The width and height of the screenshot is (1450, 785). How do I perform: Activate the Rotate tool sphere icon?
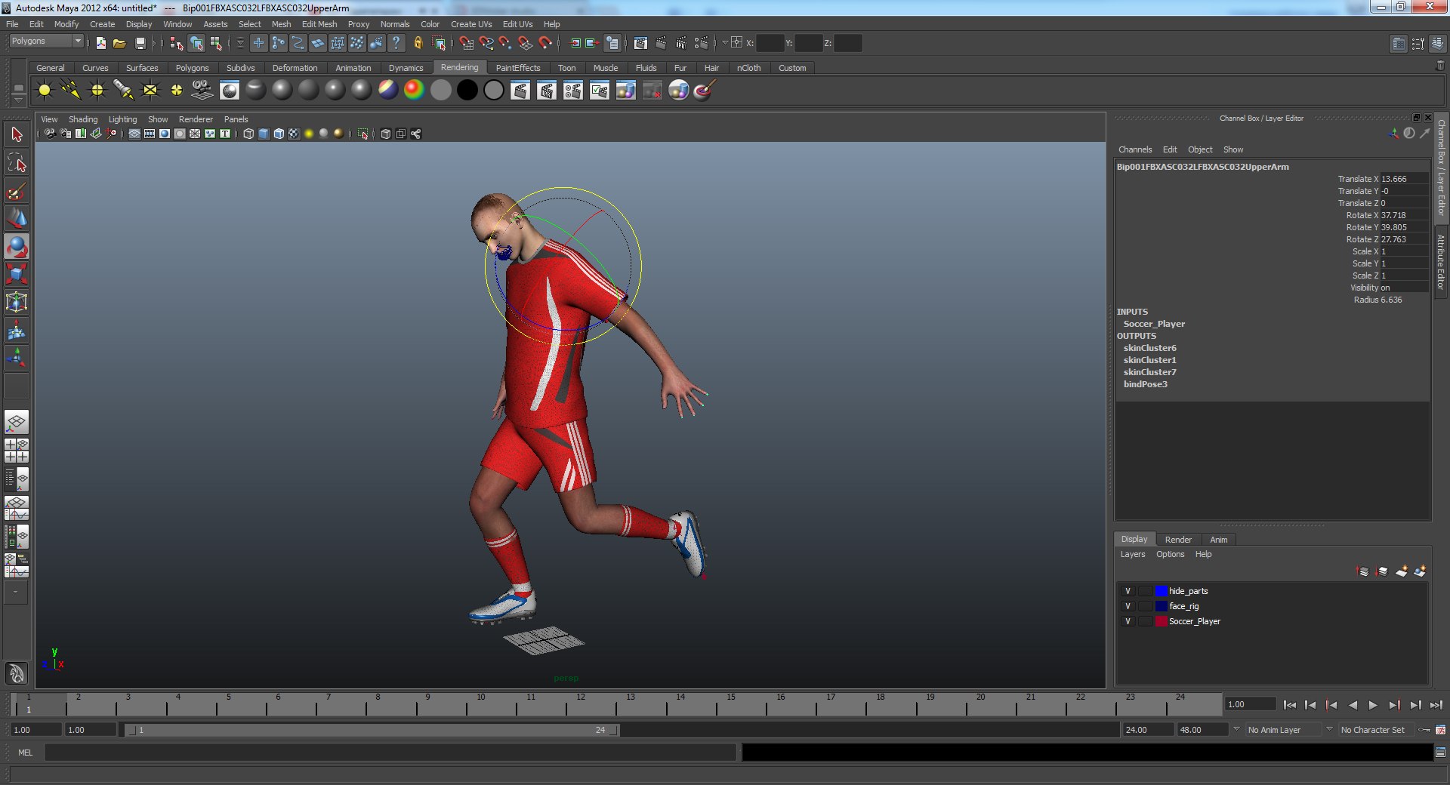[17, 247]
